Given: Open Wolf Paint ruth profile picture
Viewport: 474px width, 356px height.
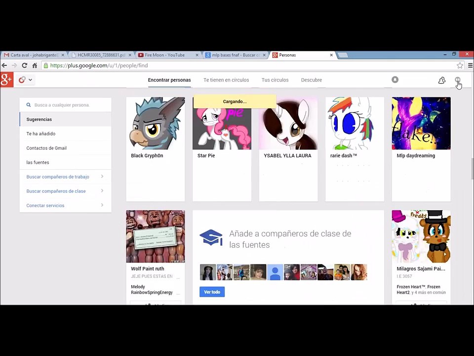Looking at the screenshot, I should click(x=156, y=236).
